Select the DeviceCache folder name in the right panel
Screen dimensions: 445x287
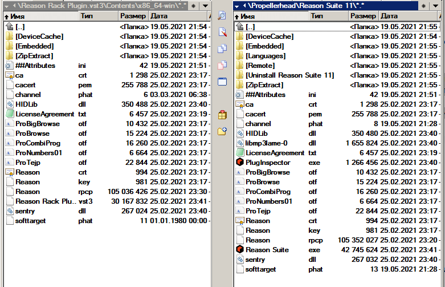point(270,37)
